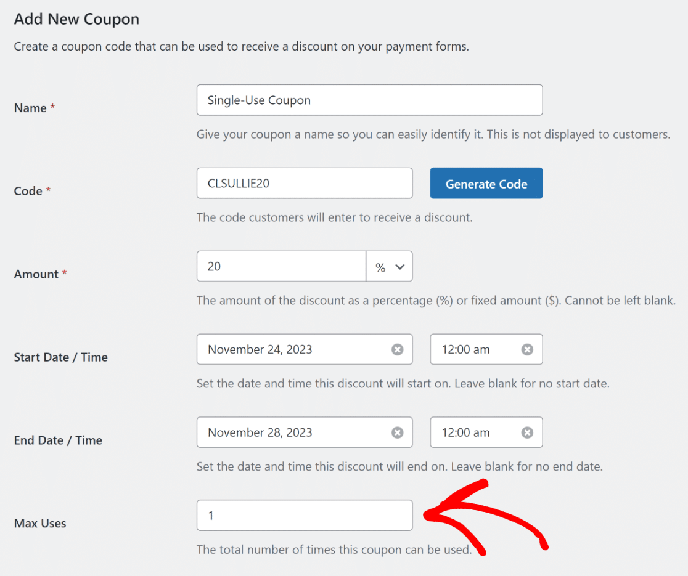Clear the November 28, 2023 end date
688x576 pixels.
coord(397,432)
